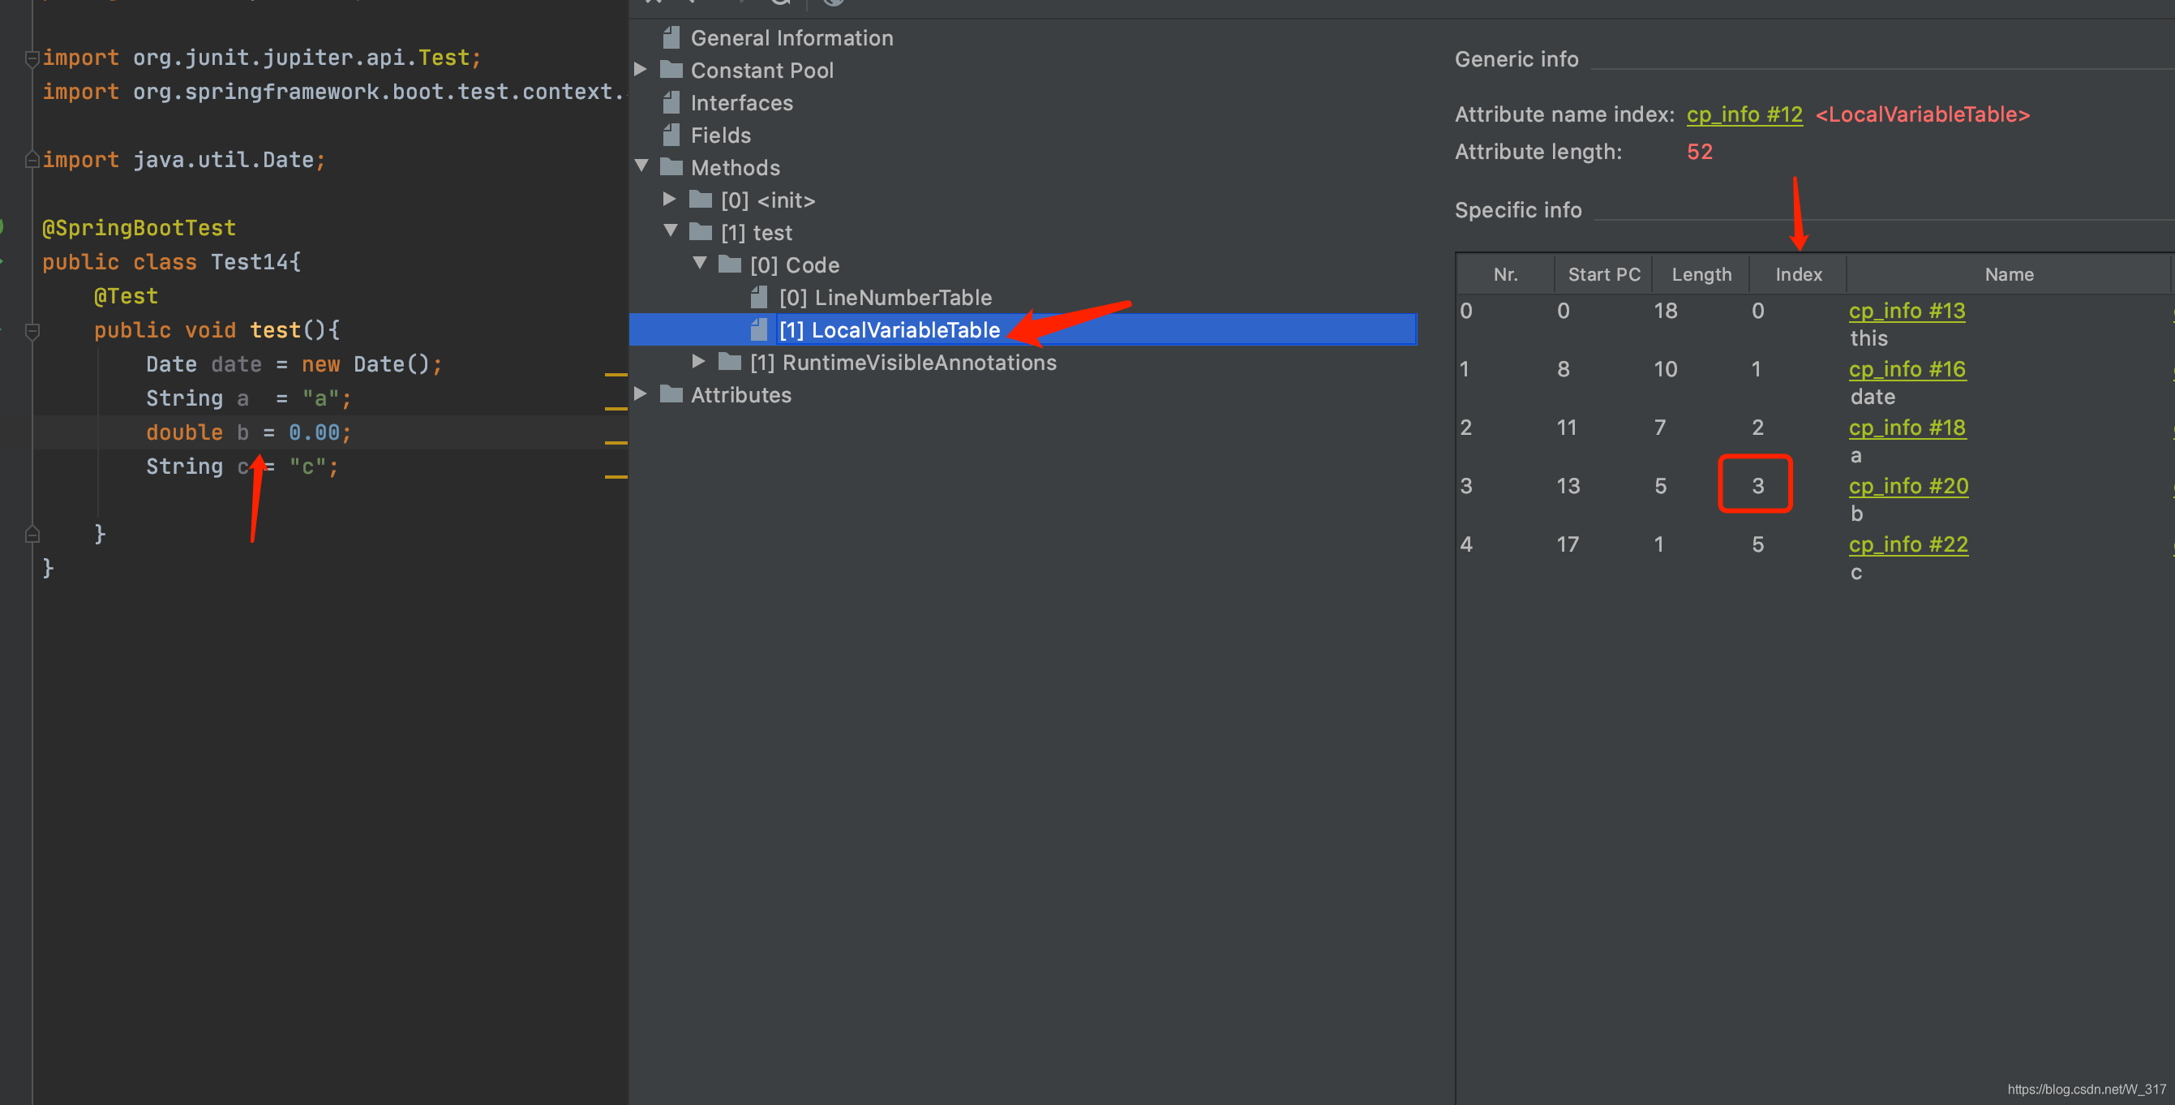The width and height of the screenshot is (2175, 1105).
Task: Click the General Information file icon
Action: point(671,37)
